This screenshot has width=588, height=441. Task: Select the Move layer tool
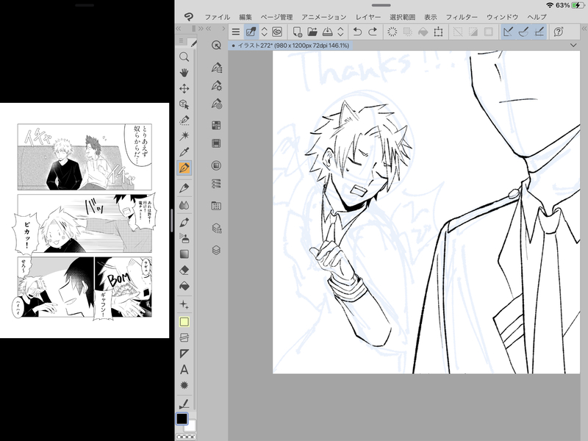point(184,88)
